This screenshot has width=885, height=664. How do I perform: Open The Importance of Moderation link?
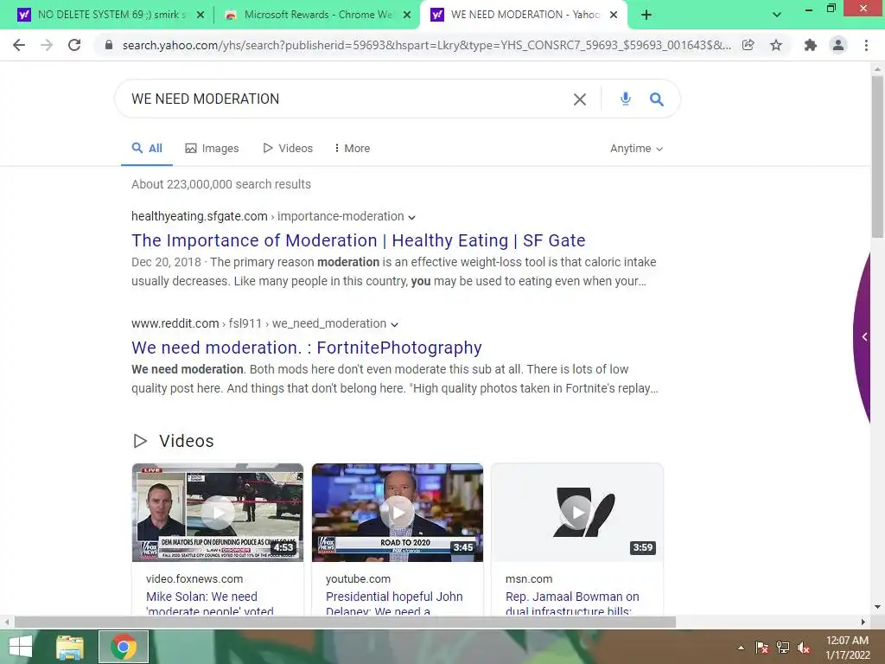(359, 240)
